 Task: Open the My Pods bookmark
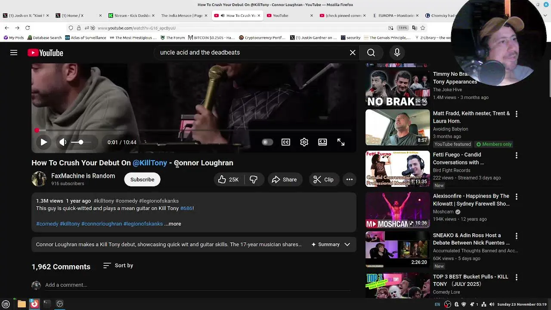pos(13,38)
